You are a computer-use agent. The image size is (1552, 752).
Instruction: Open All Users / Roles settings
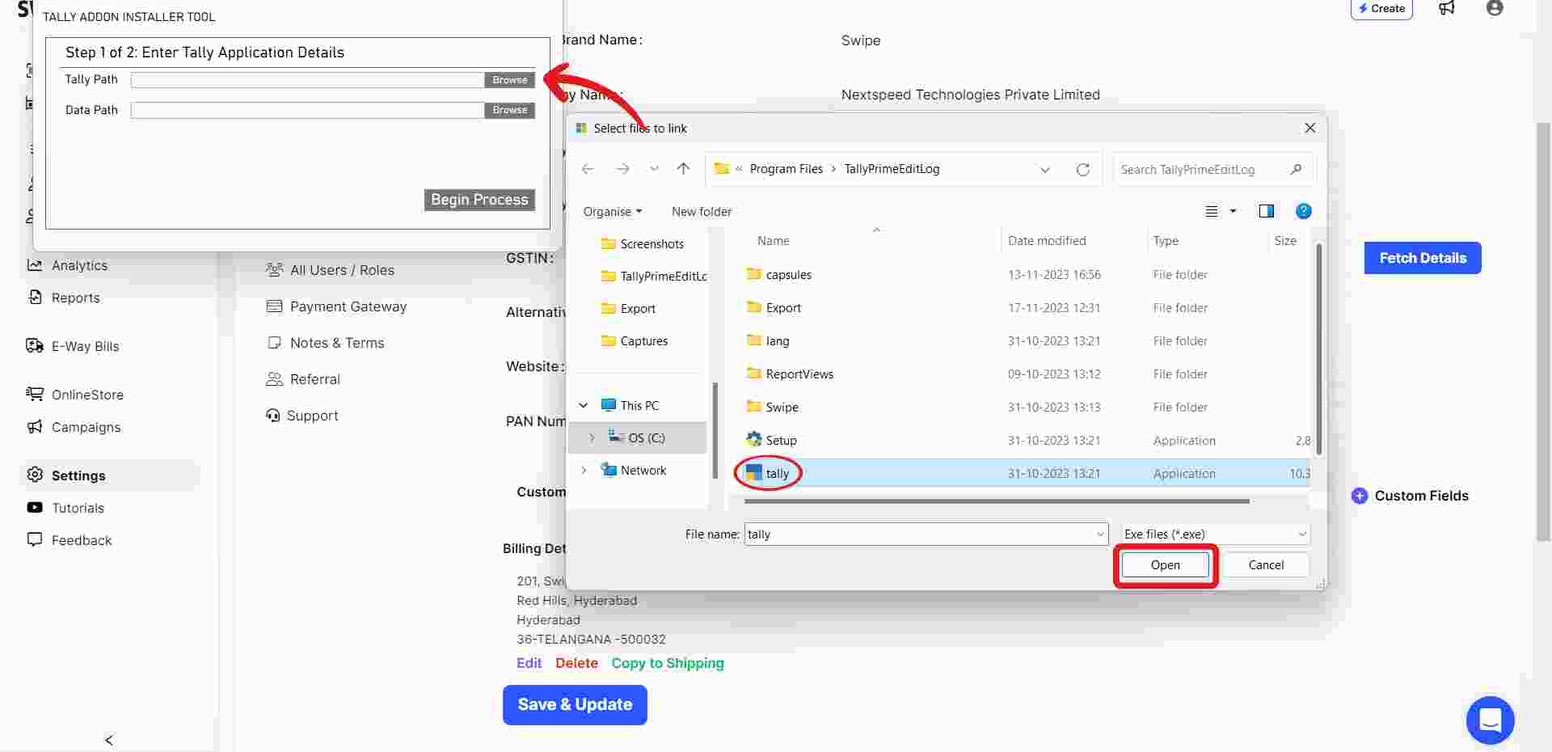tap(330, 270)
